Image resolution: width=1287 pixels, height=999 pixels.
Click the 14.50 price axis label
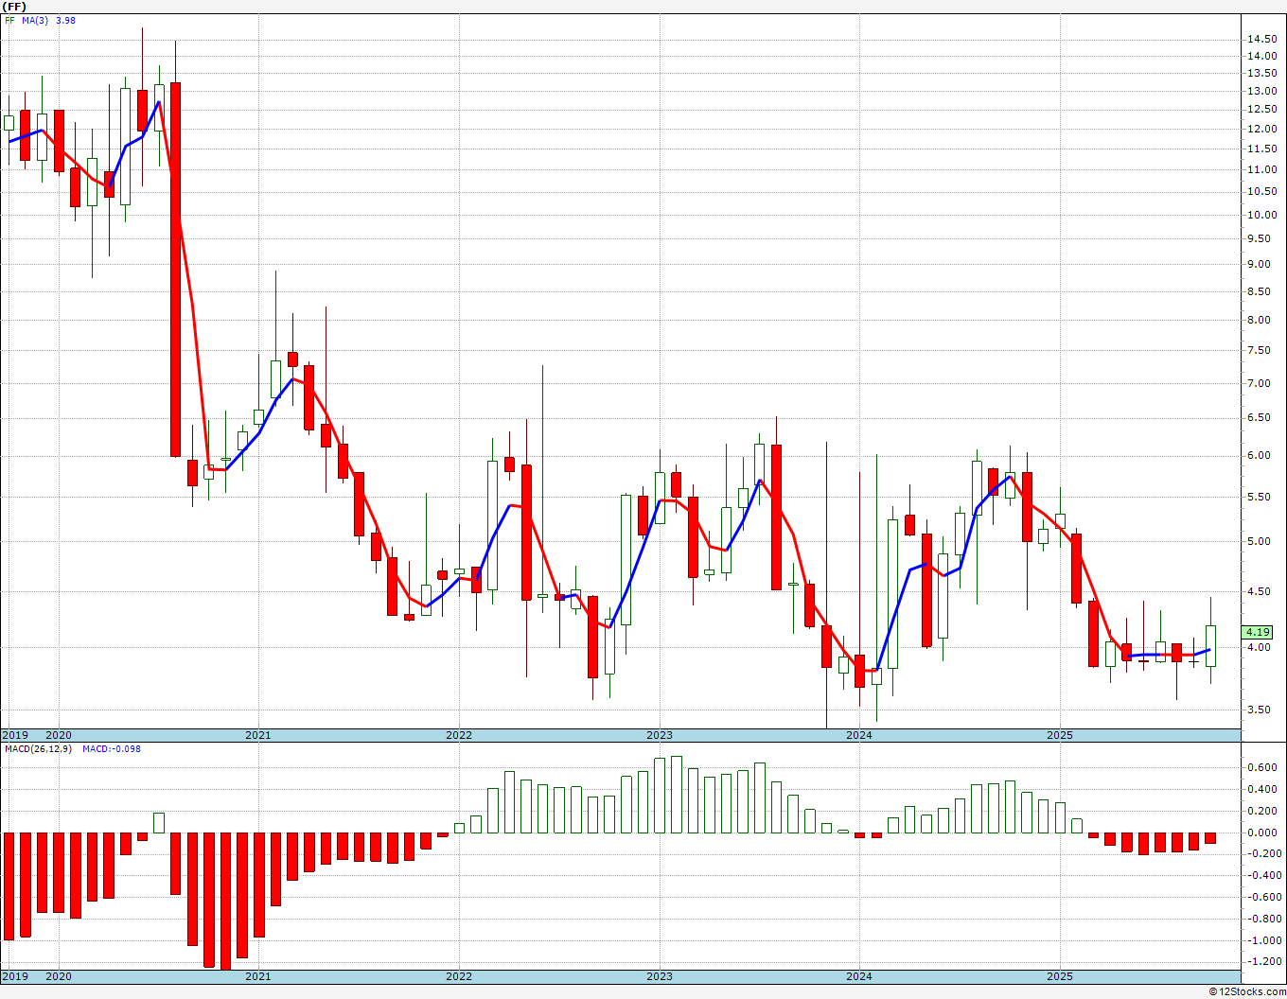coord(1261,39)
